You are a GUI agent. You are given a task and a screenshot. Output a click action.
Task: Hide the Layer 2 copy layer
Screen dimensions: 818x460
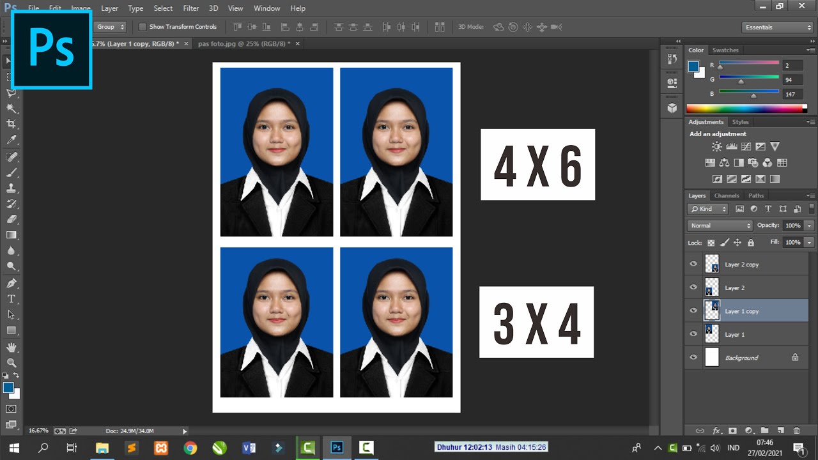(x=693, y=264)
